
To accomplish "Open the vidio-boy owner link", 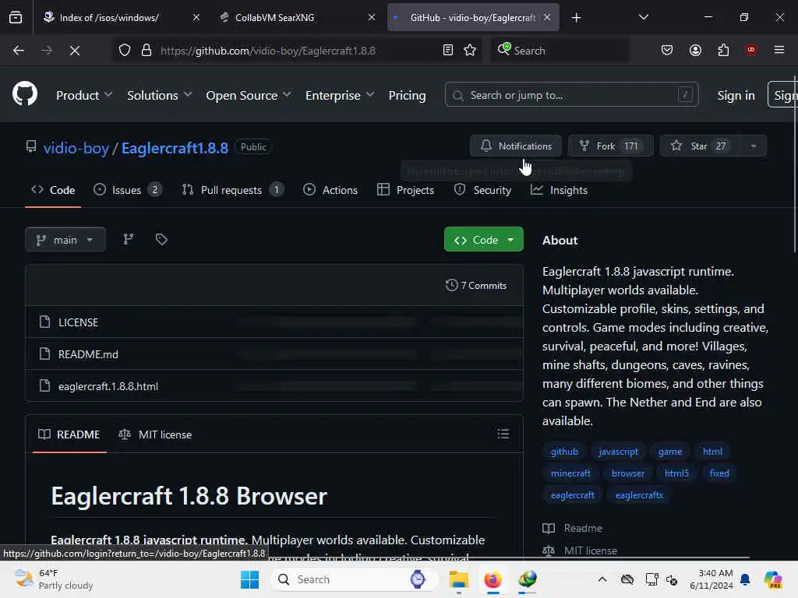I will tap(76, 147).
